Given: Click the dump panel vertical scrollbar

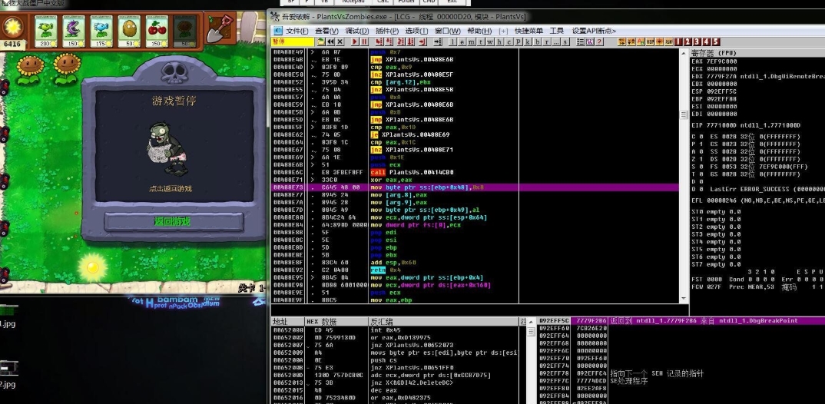Looking at the screenshot, I should click(x=525, y=361).
